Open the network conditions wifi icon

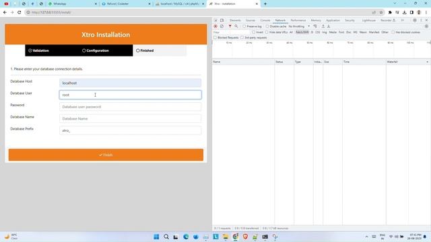coord(315,26)
